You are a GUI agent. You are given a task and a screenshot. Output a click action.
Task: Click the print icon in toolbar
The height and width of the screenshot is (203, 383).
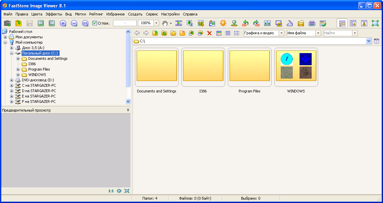point(312,23)
